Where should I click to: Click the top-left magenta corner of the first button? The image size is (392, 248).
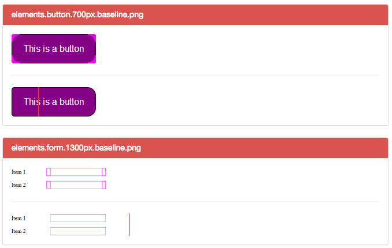click(x=16, y=37)
